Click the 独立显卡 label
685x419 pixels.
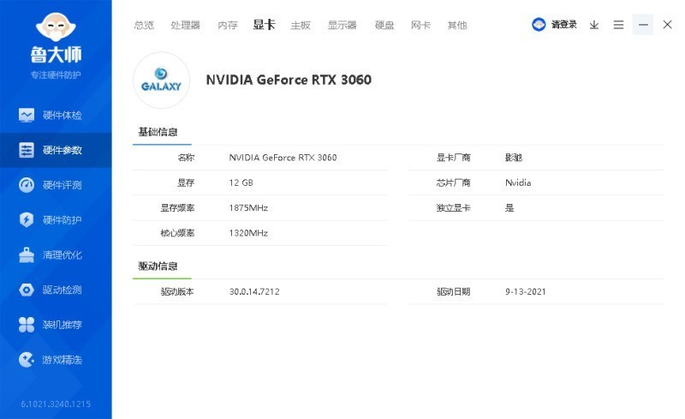454,207
